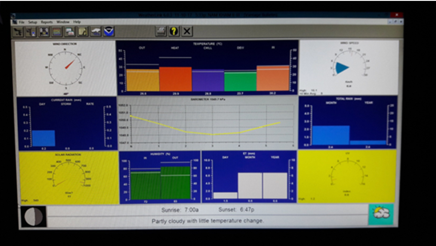Image resolution: width=436 pixels, height=246 pixels.
Task: Click the black X toolbar button
Action: pos(187,31)
